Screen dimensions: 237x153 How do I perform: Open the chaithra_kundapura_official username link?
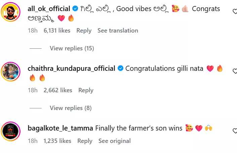coord(71,68)
